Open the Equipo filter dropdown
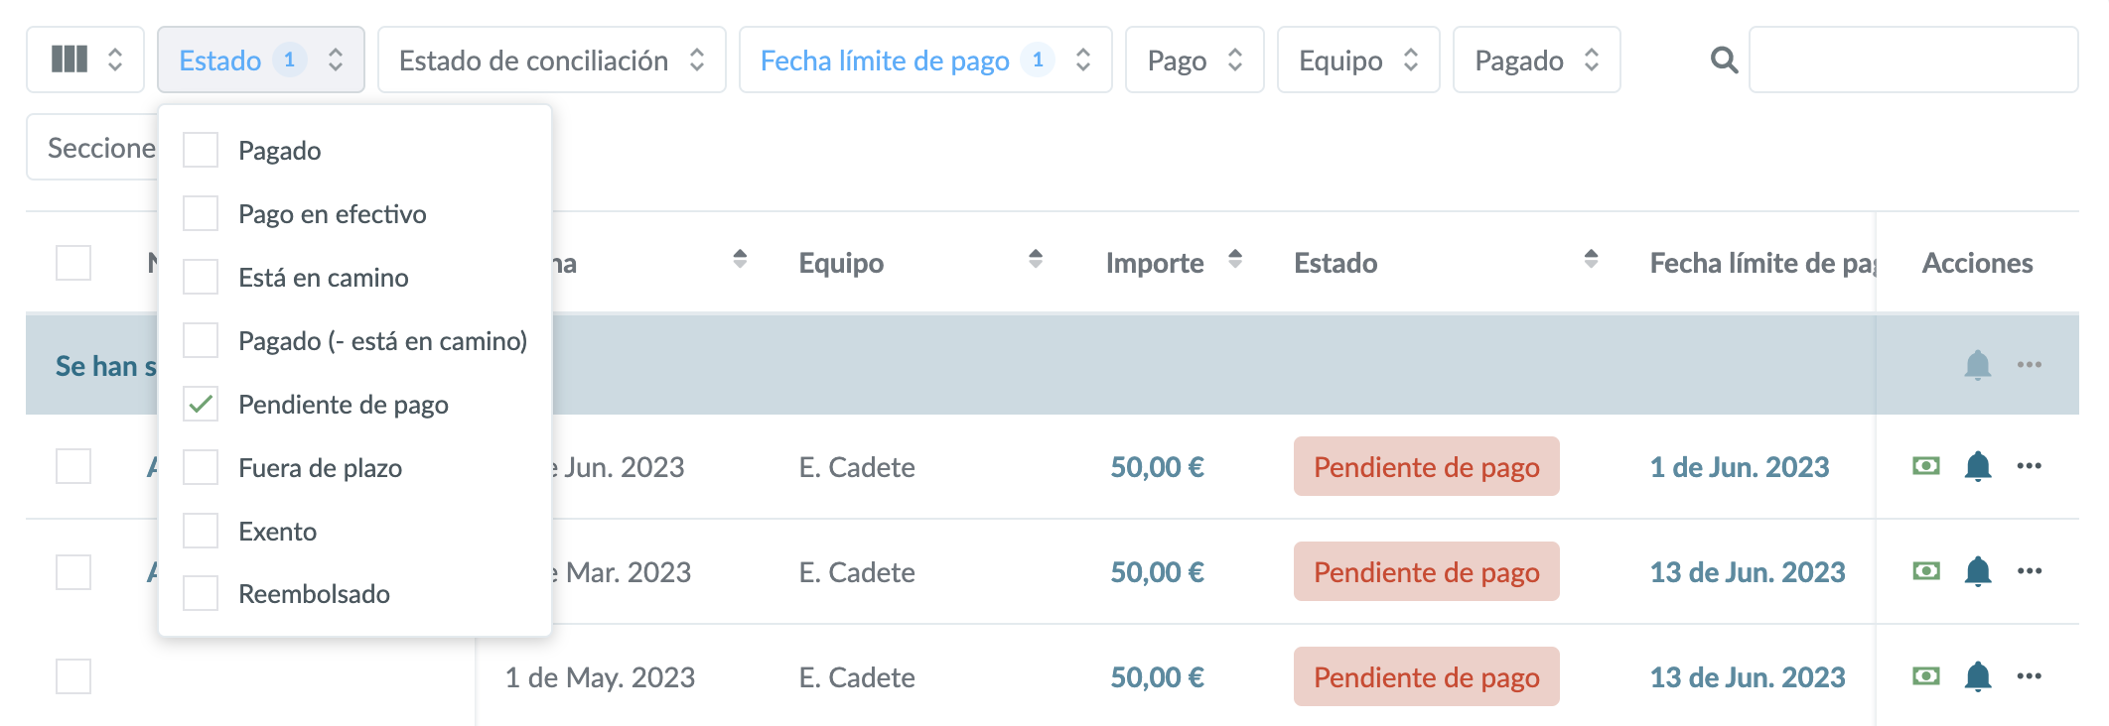 (1357, 60)
